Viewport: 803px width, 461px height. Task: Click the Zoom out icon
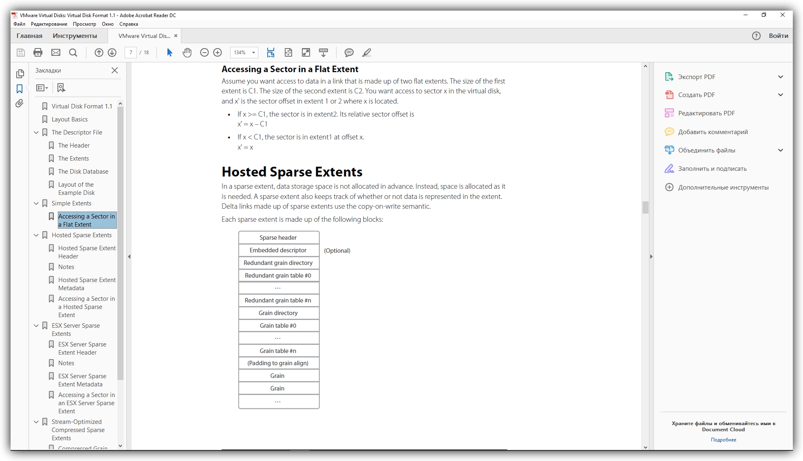coord(204,53)
